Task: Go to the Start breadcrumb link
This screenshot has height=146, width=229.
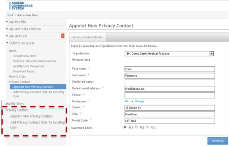Action: [10, 15]
